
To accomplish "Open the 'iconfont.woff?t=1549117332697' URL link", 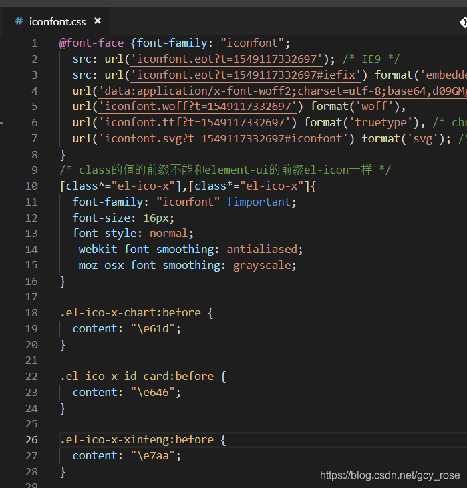I will click(198, 107).
